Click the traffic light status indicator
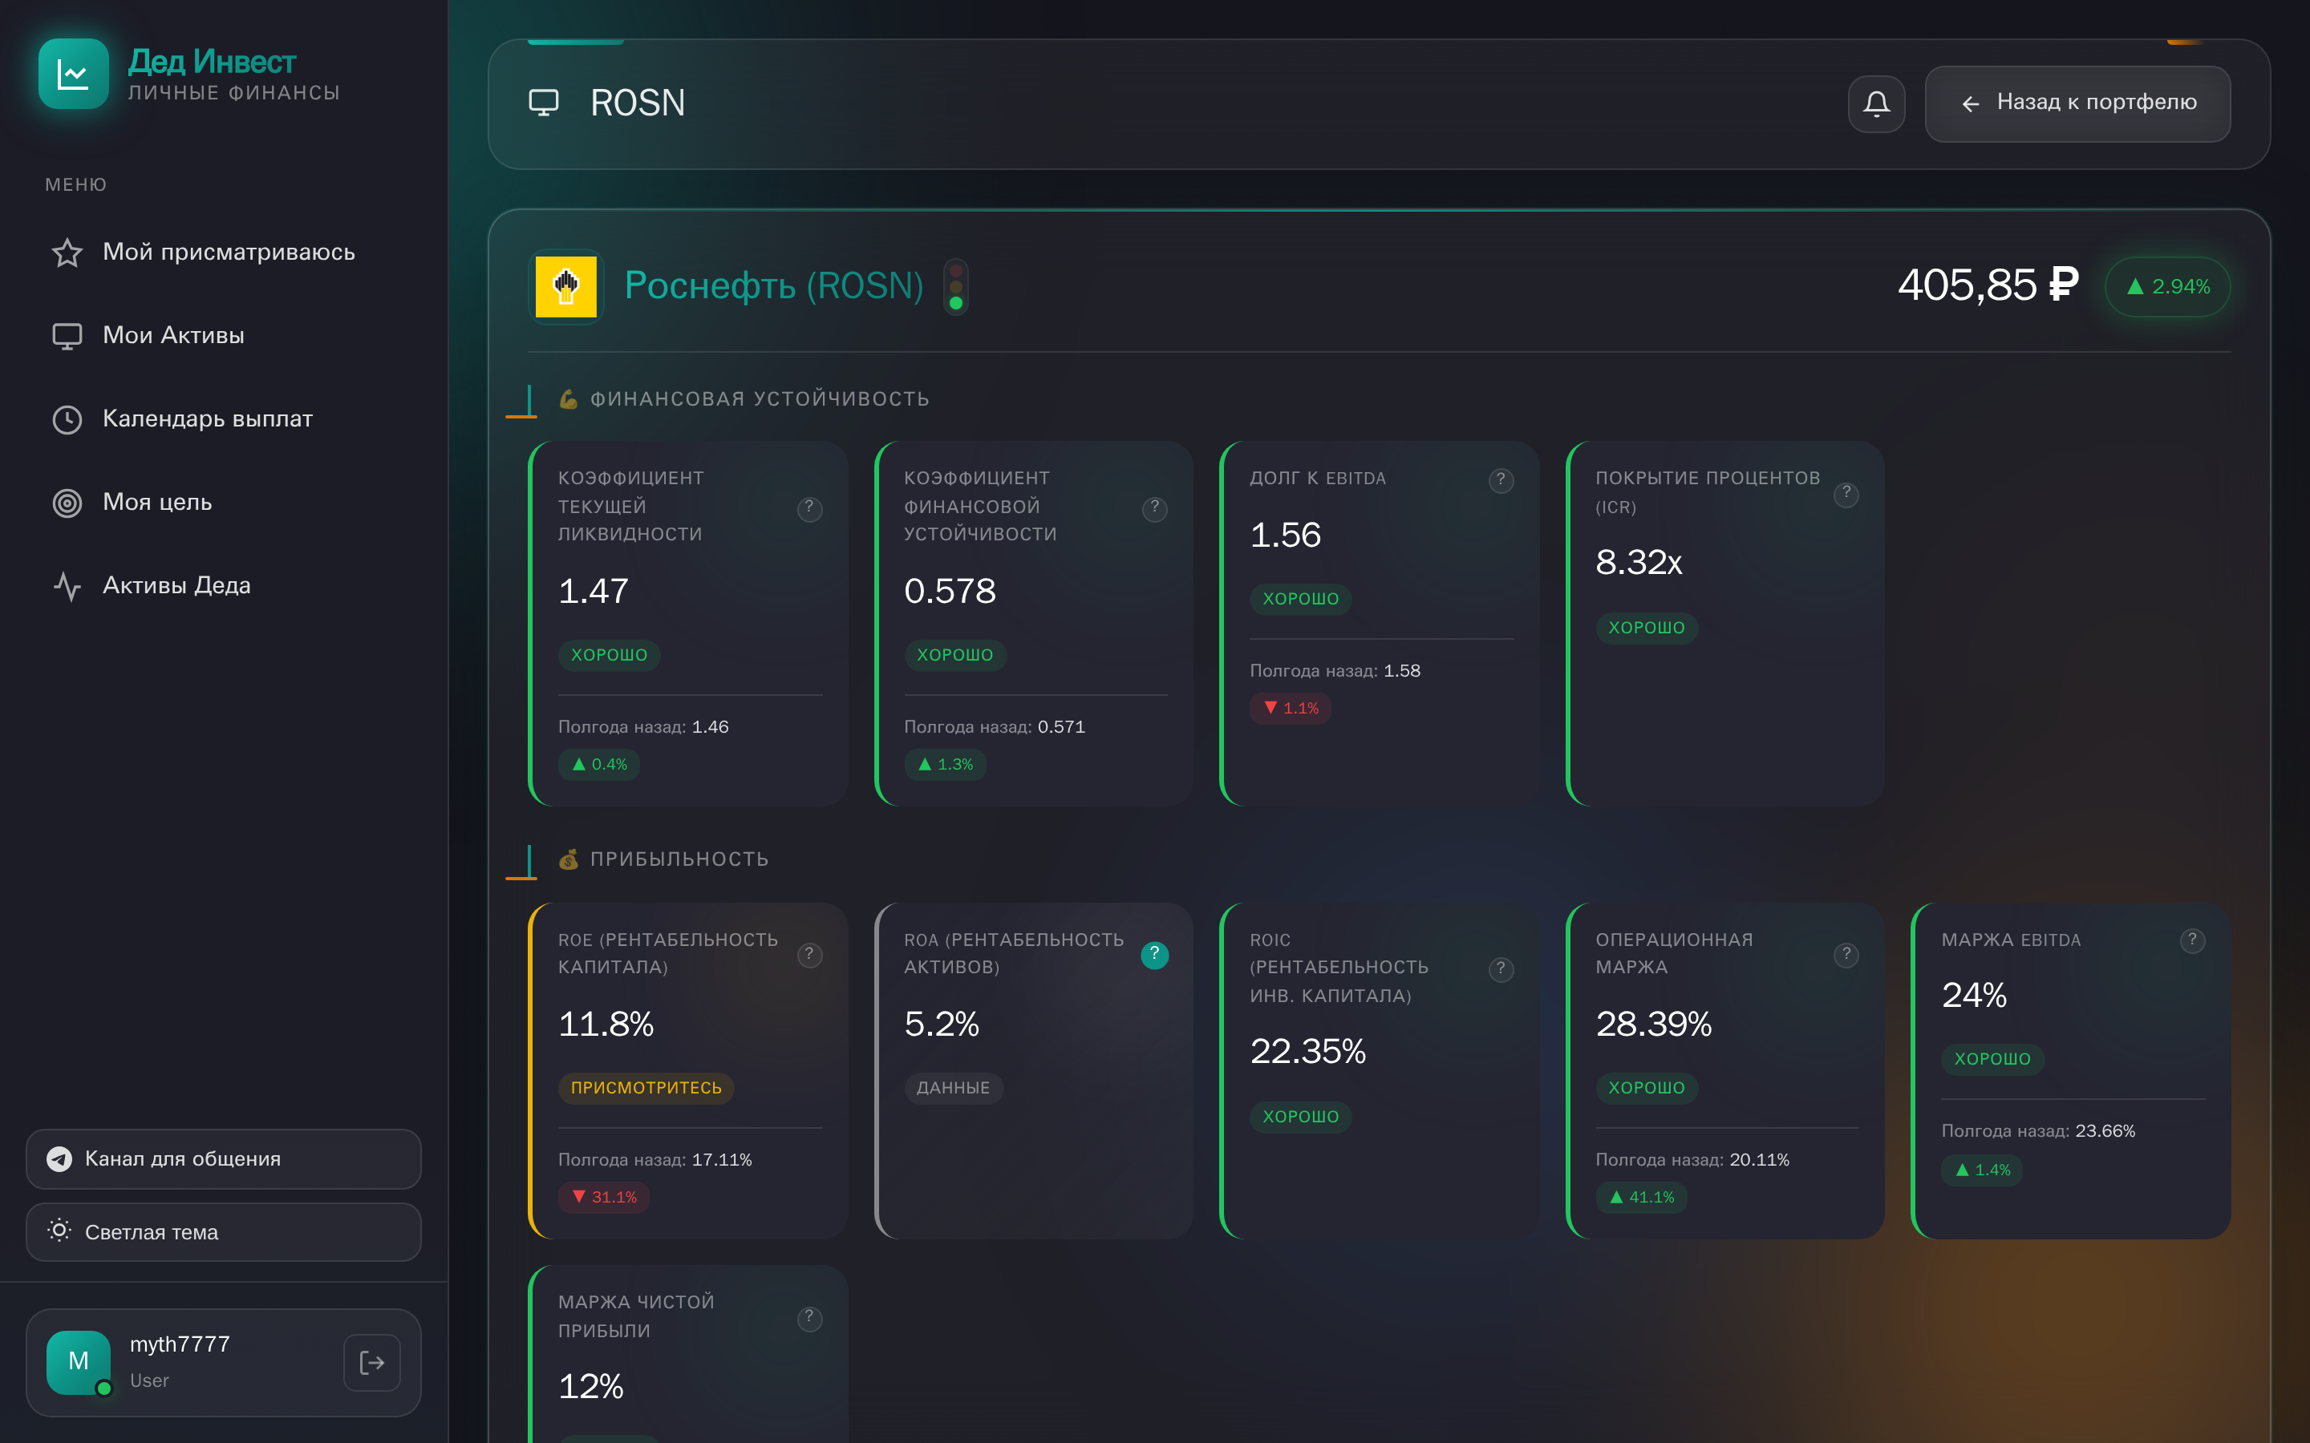2310x1443 pixels. pyautogui.click(x=955, y=286)
